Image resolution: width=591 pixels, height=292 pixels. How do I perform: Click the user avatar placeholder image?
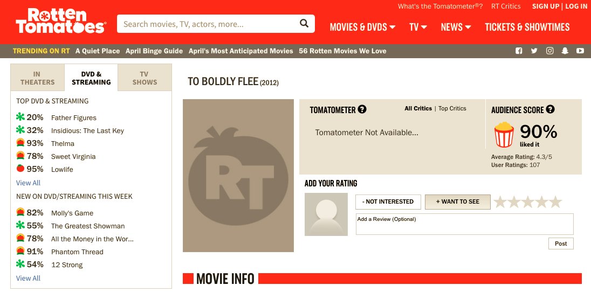tap(326, 214)
